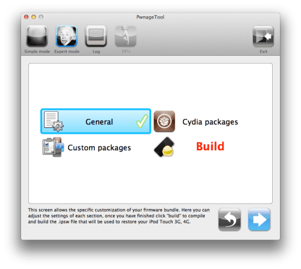
Task: Click the green checkmark on General
Action: [x=142, y=121]
